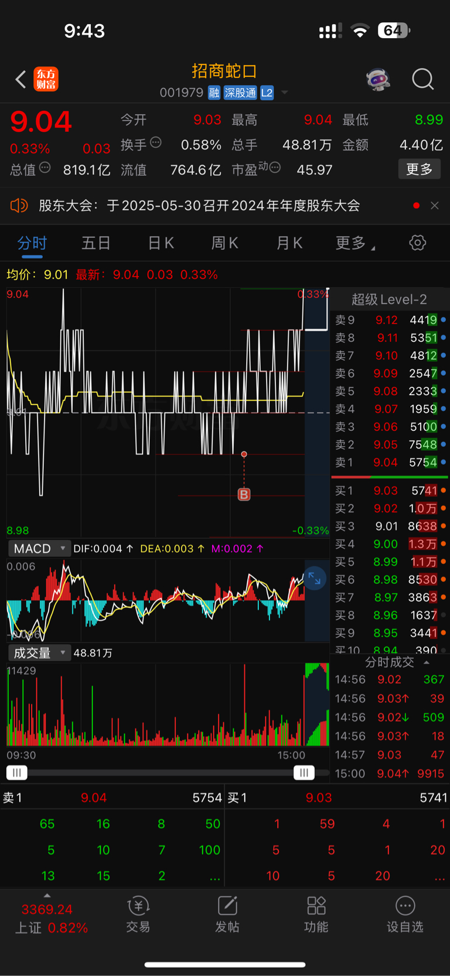
Task: Switch to the 月K tab
Action: click(289, 243)
